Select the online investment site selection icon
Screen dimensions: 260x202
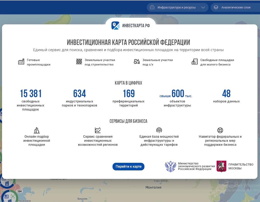(x=37, y=130)
